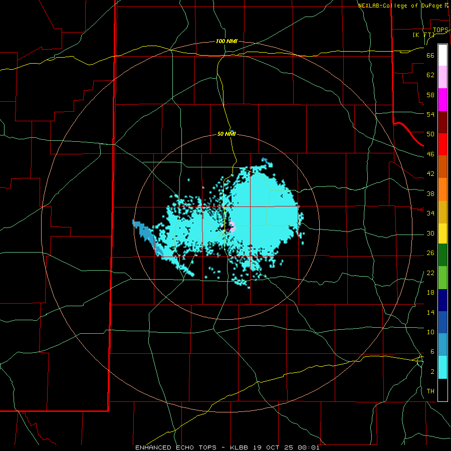Select the 34 legend value
This screenshot has width=451, height=451.
click(430, 213)
